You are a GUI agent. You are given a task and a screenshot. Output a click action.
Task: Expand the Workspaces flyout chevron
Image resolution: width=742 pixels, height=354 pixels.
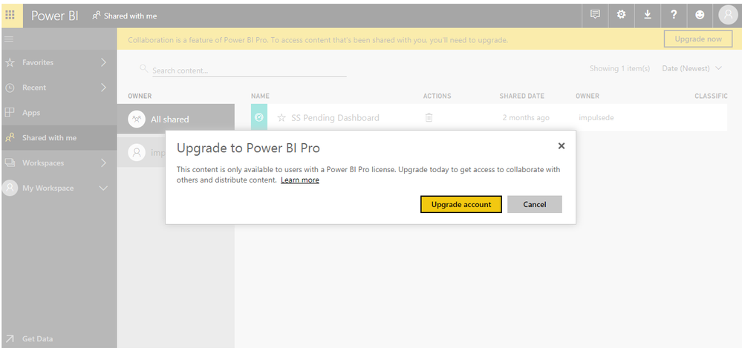pyautogui.click(x=104, y=163)
